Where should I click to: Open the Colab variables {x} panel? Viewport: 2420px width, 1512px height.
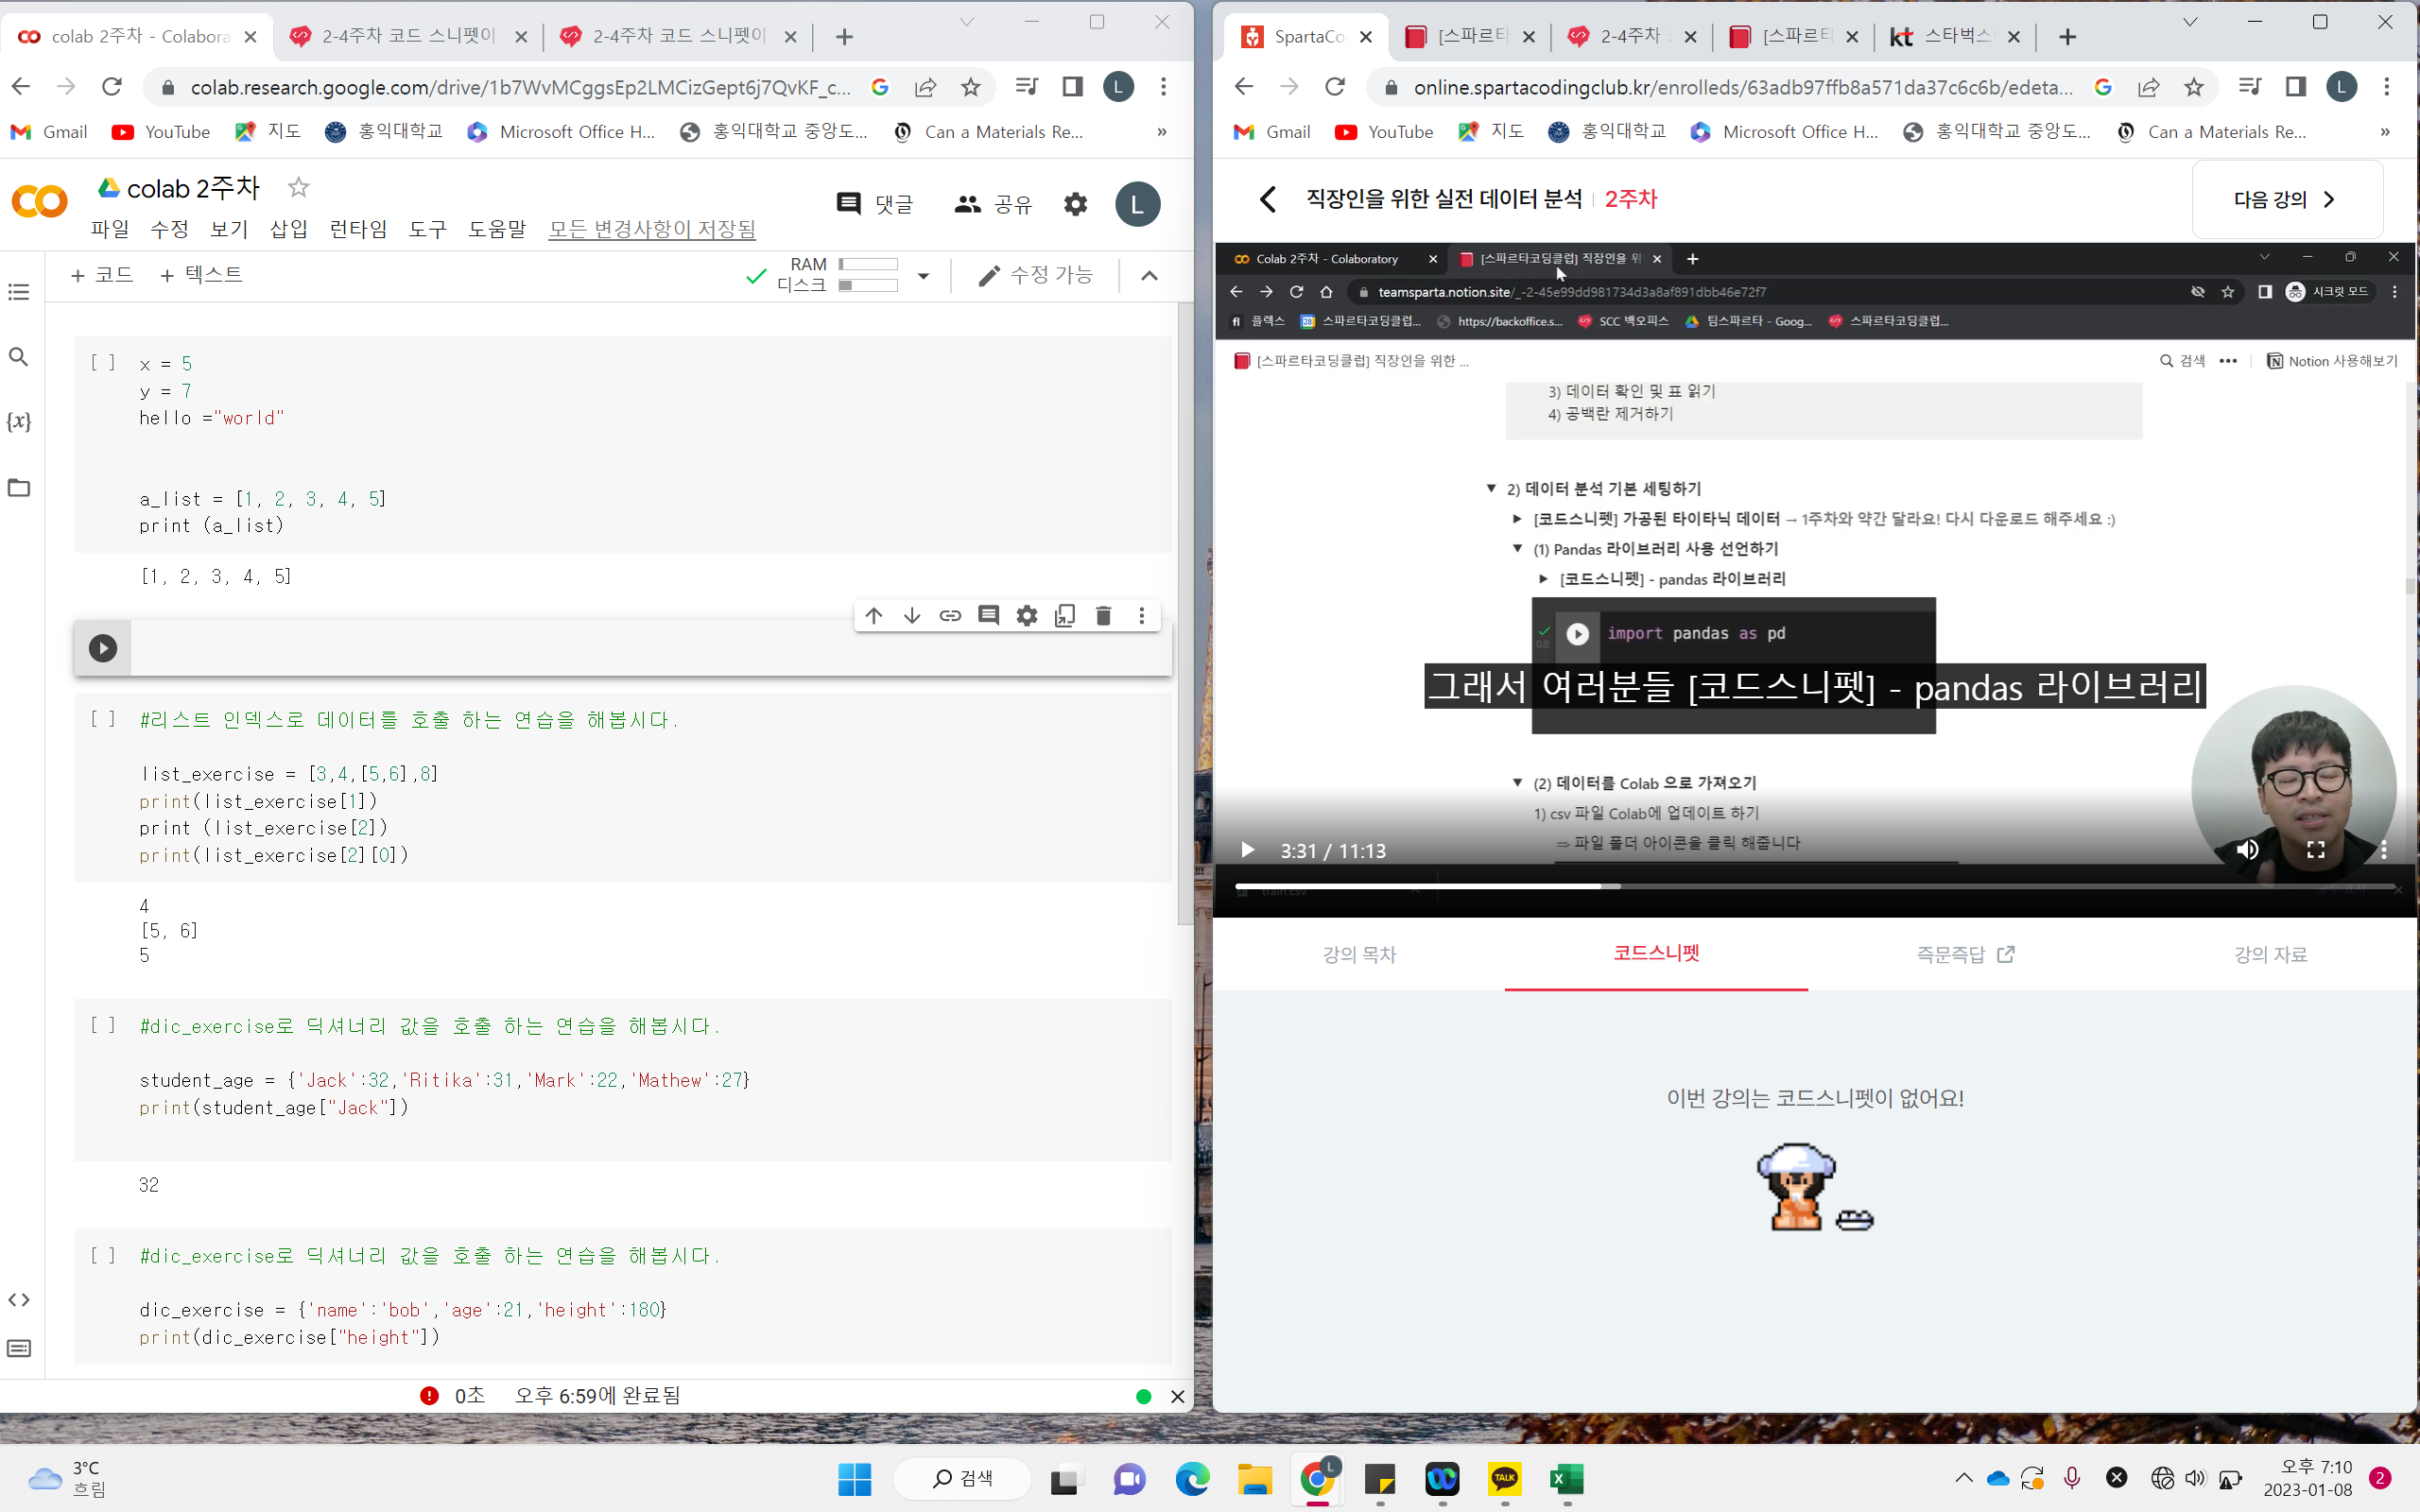click(19, 421)
